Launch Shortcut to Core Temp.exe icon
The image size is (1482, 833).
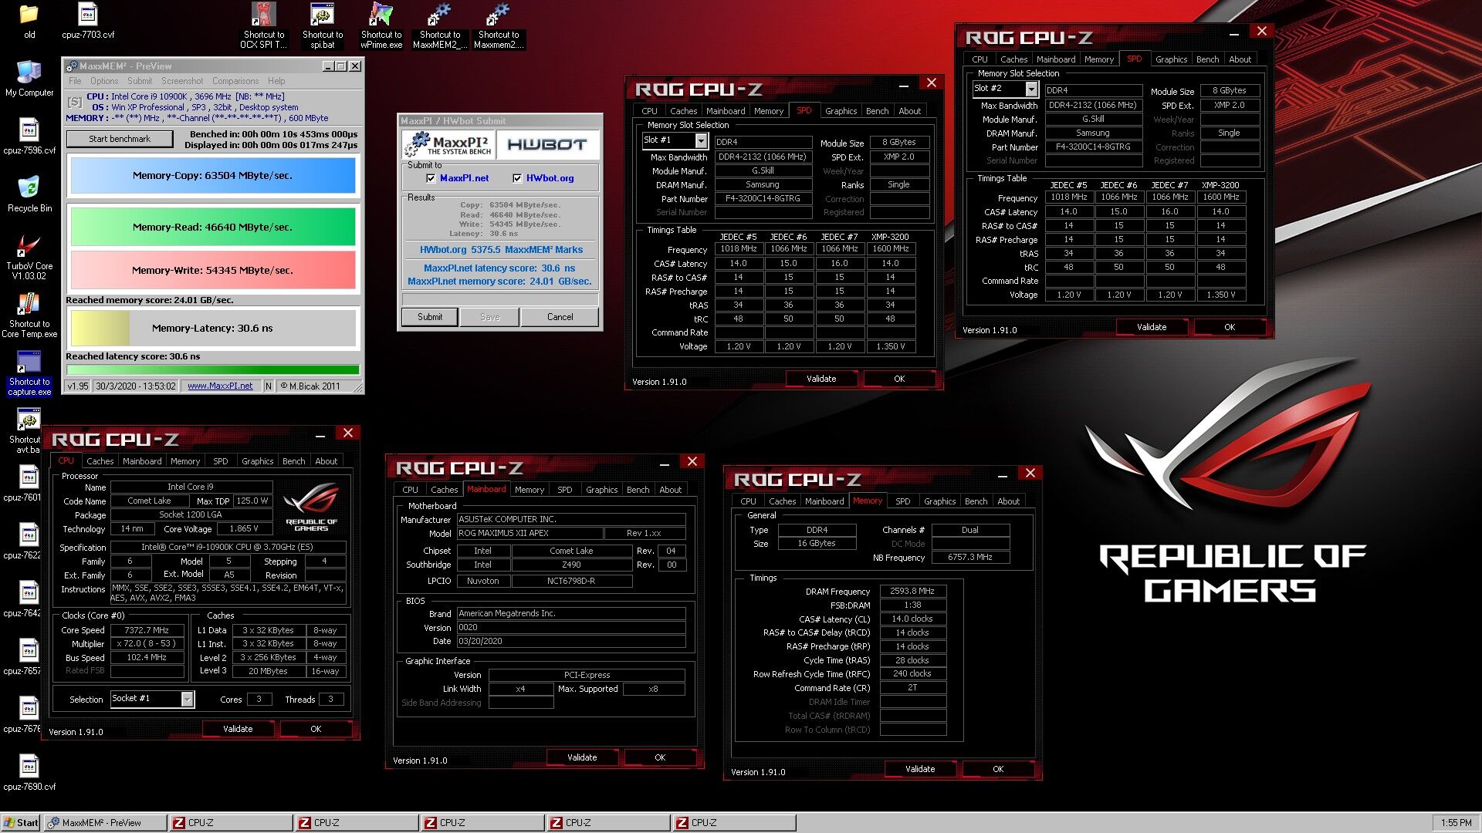pos(29,315)
